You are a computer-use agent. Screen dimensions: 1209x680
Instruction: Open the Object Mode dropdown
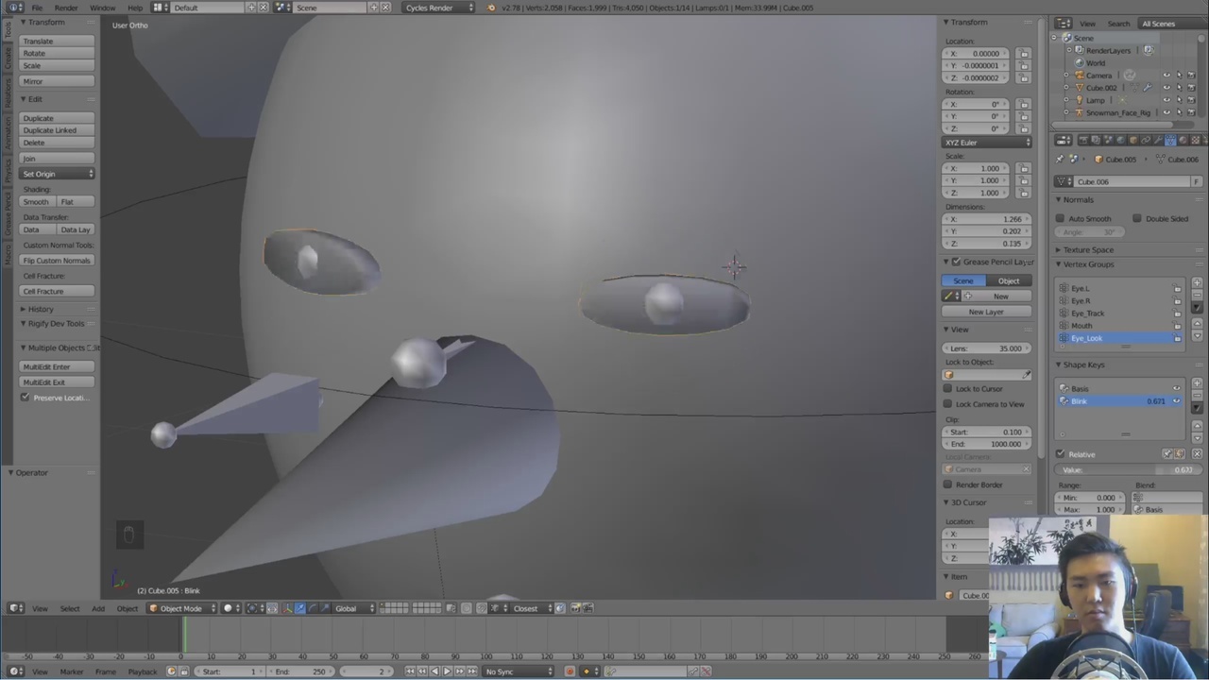click(x=179, y=608)
